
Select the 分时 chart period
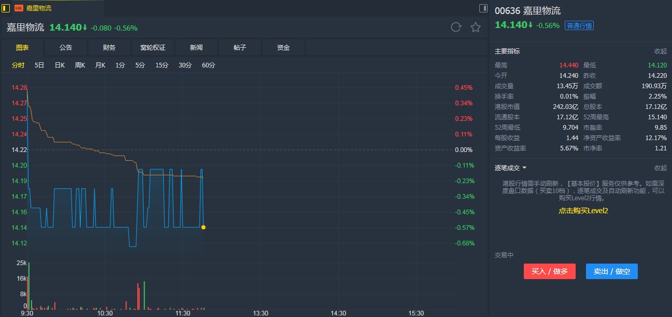[x=18, y=65]
